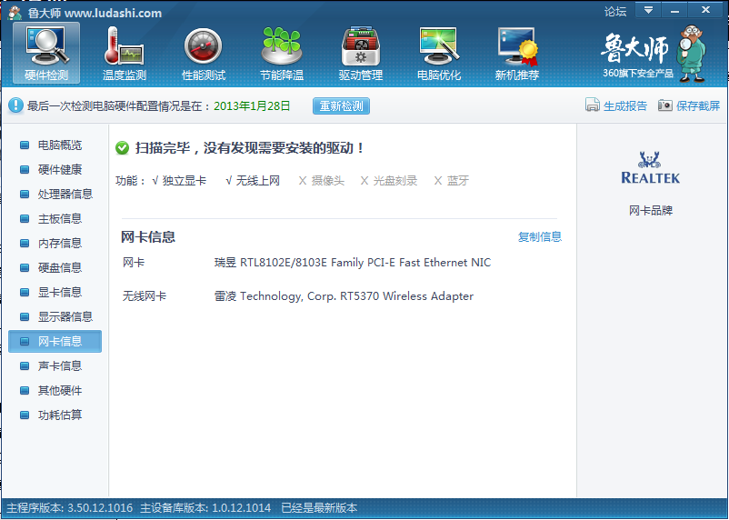This screenshot has height=520, width=729.
Task: Click the green checkmark scan status icon
Action: [x=123, y=148]
